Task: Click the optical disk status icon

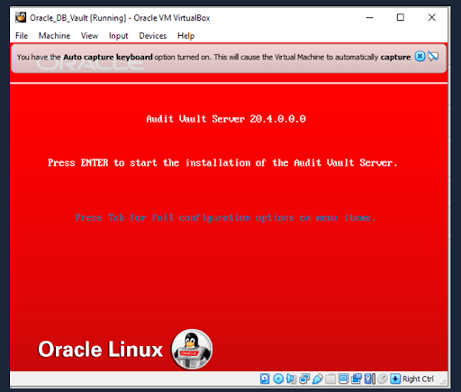Action: coord(278,378)
